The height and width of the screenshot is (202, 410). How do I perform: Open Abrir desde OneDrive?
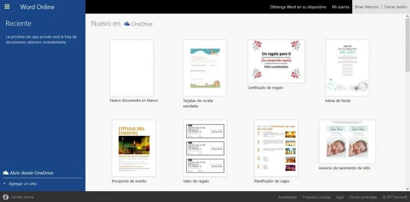click(32, 173)
